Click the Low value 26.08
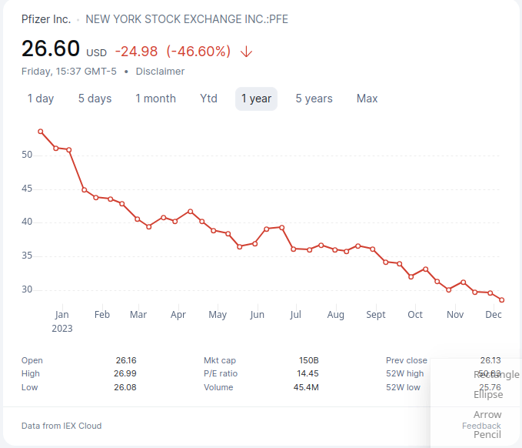Screen dimensions: 522x448 point(125,387)
